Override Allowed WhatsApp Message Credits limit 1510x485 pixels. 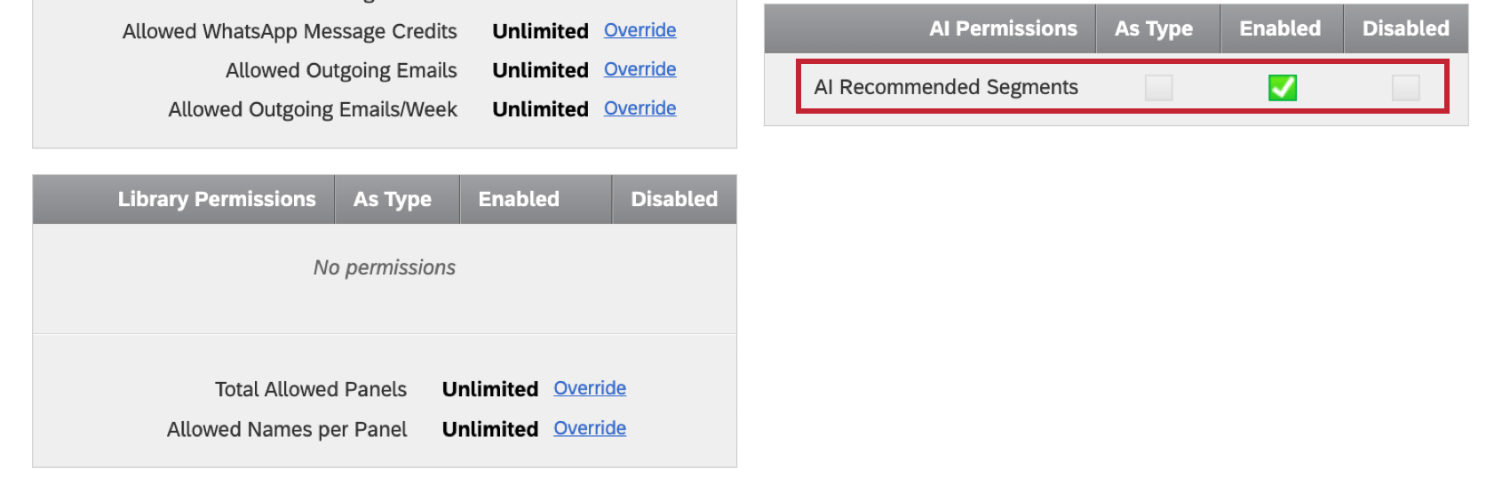(640, 30)
